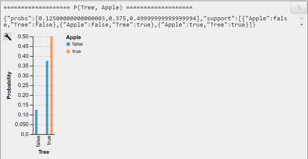308x159 pixels.
Task: Click the orange true legend circle
Action: (x=68, y=51)
